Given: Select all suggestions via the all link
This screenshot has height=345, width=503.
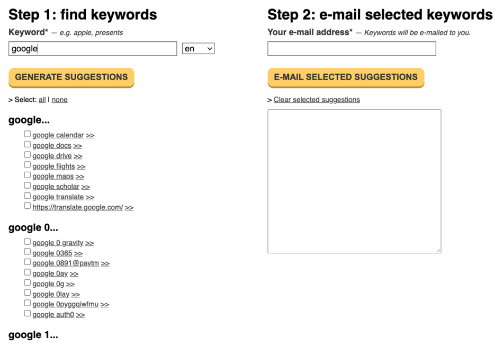Looking at the screenshot, I should click(x=42, y=100).
